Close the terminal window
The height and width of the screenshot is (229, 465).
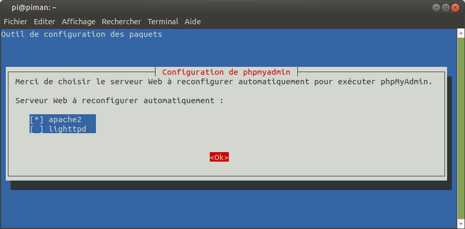point(455,8)
